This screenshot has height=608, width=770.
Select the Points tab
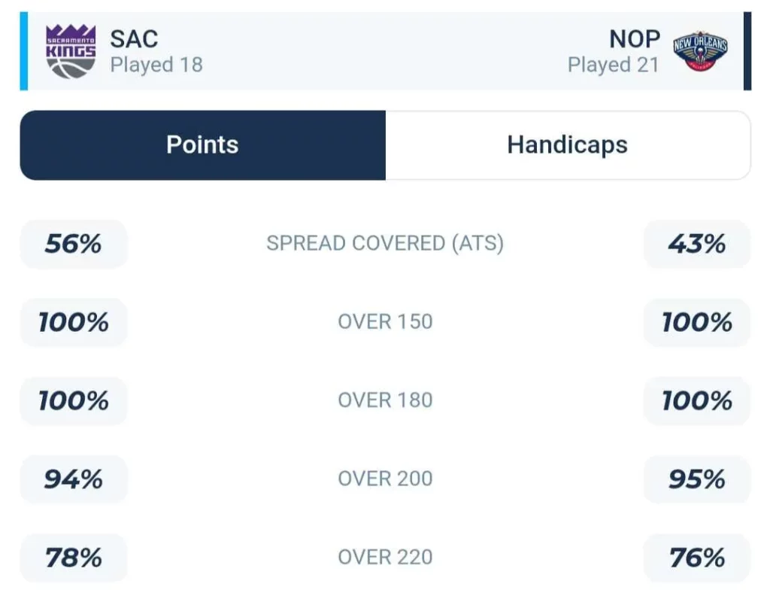pos(203,145)
